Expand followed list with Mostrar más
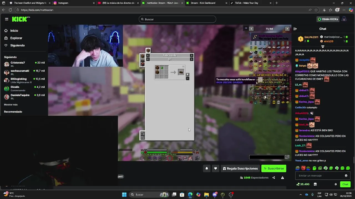This screenshot has width=355, height=199. coord(11,105)
